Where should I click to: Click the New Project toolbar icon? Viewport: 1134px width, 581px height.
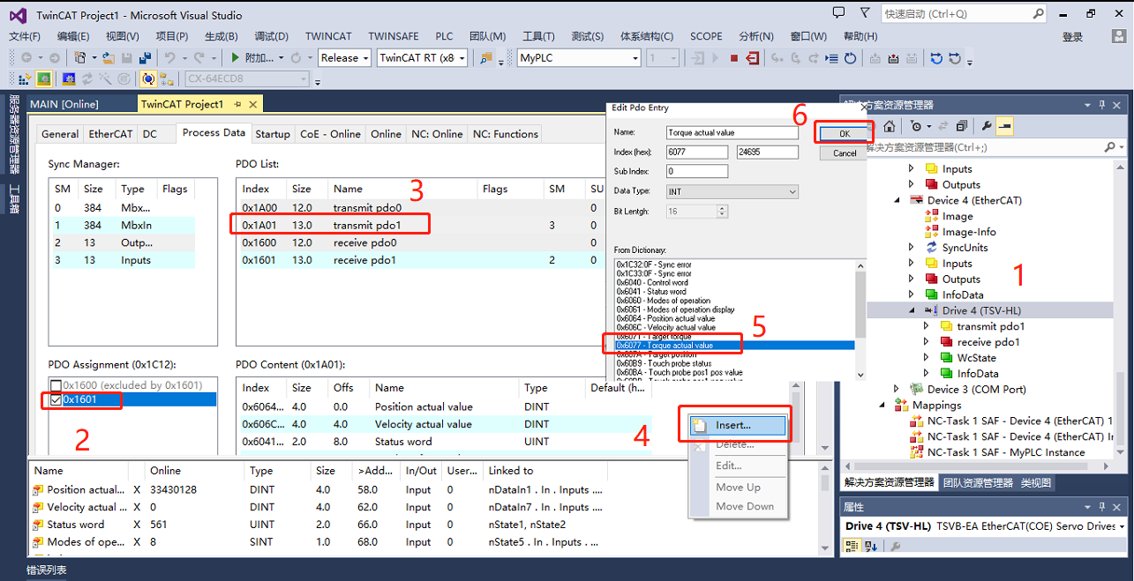coord(81,57)
